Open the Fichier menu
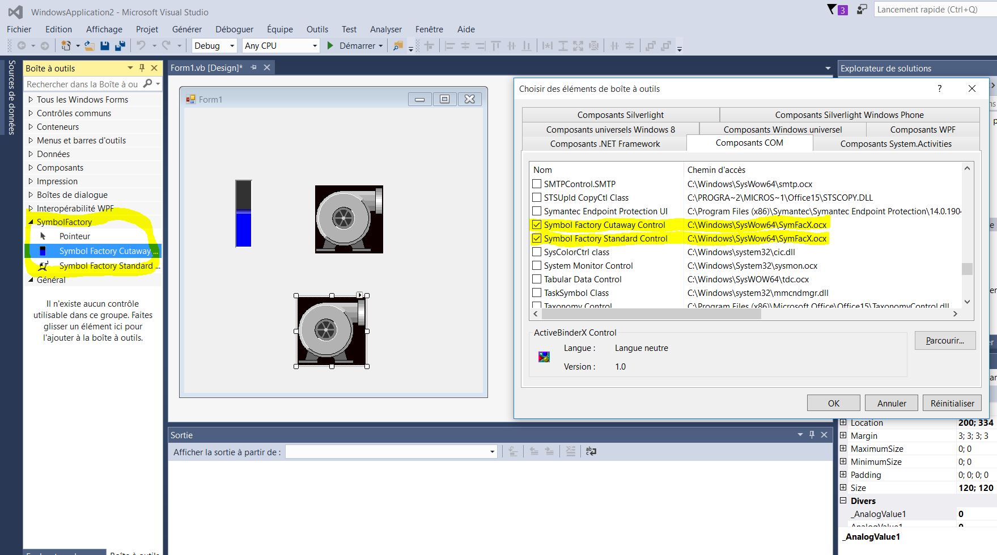997x555 pixels. tap(19, 29)
